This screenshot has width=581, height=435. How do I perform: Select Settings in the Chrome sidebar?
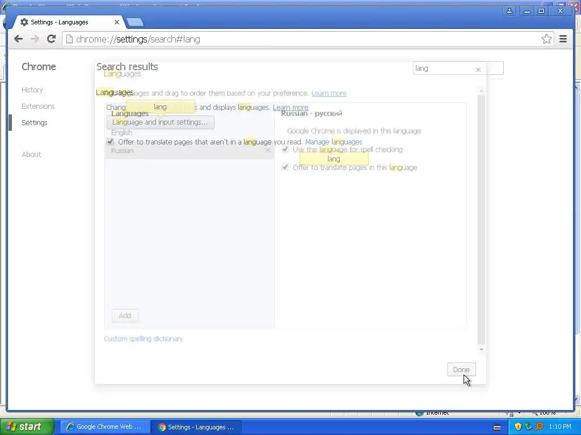[x=34, y=122]
